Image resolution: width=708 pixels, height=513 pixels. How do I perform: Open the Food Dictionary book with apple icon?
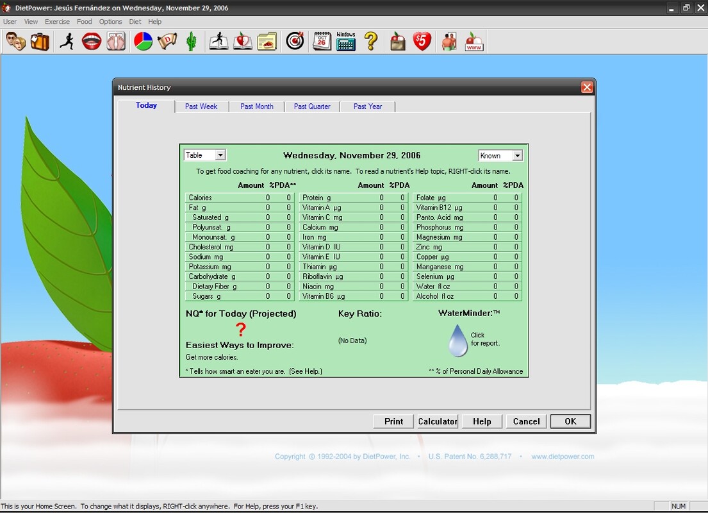pos(243,41)
